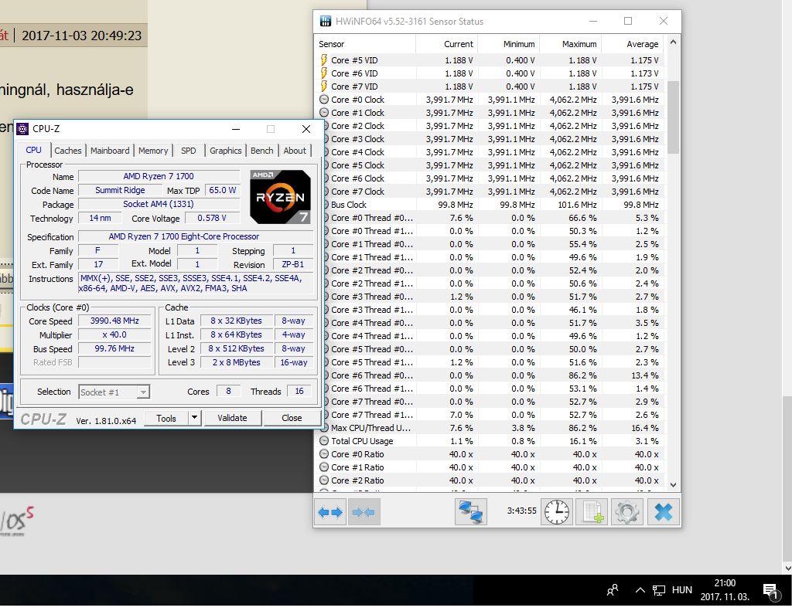The height and width of the screenshot is (611, 792).
Task: Open the Bench tab
Action: click(261, 151)
